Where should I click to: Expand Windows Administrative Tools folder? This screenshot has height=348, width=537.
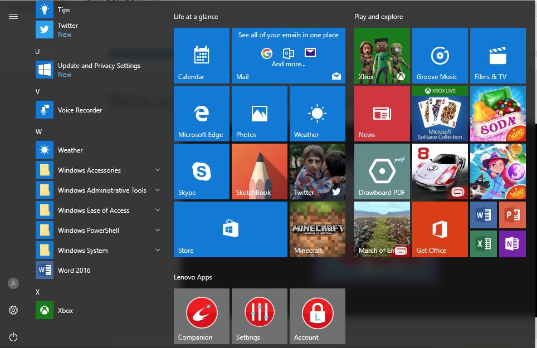(x=97, y=190)
